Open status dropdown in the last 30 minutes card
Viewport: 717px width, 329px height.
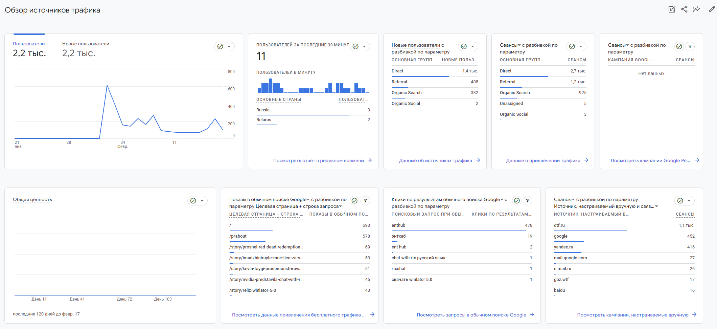click(360, 46)
